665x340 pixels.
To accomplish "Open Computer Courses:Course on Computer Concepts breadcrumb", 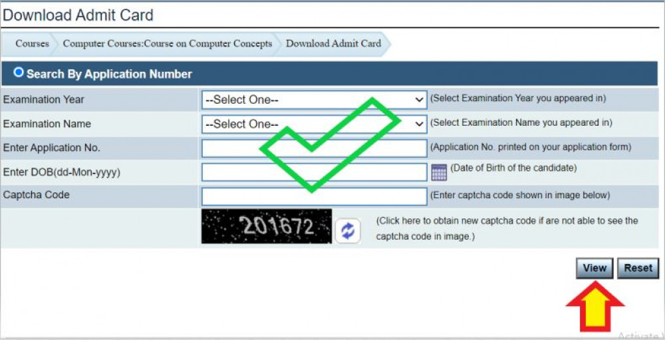I will point(168,44).
